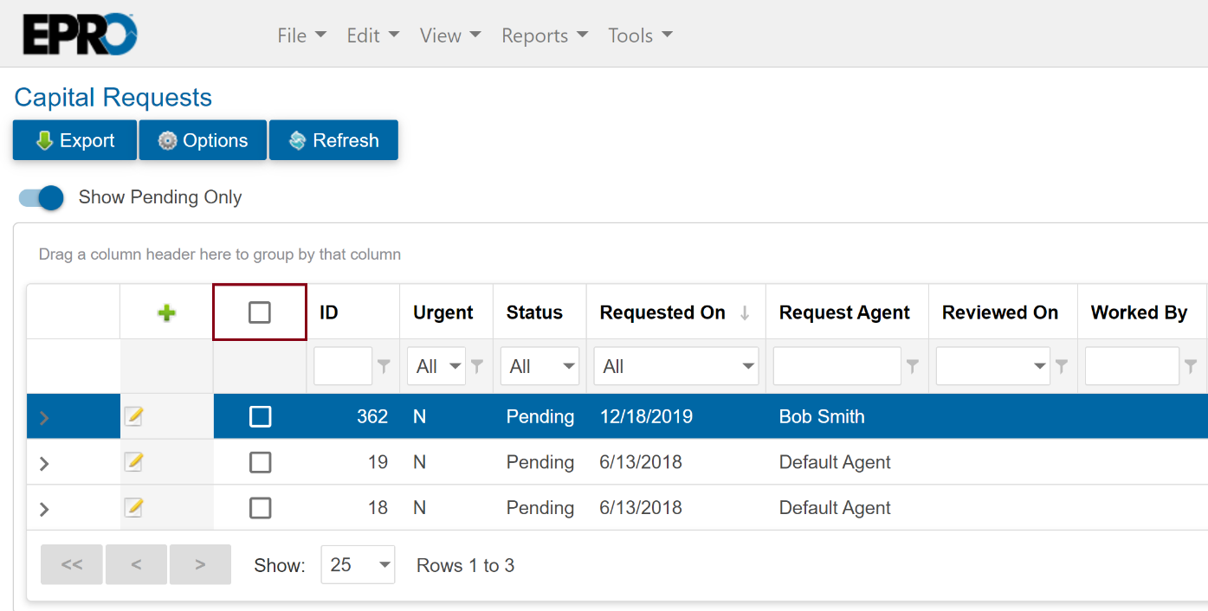Click the green plus add-request icon
This screenshot has width=1208, height=611.
[x=167, y=313]
